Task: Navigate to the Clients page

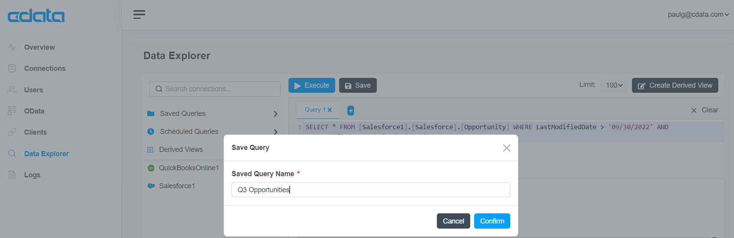Action: click(35, 132)
